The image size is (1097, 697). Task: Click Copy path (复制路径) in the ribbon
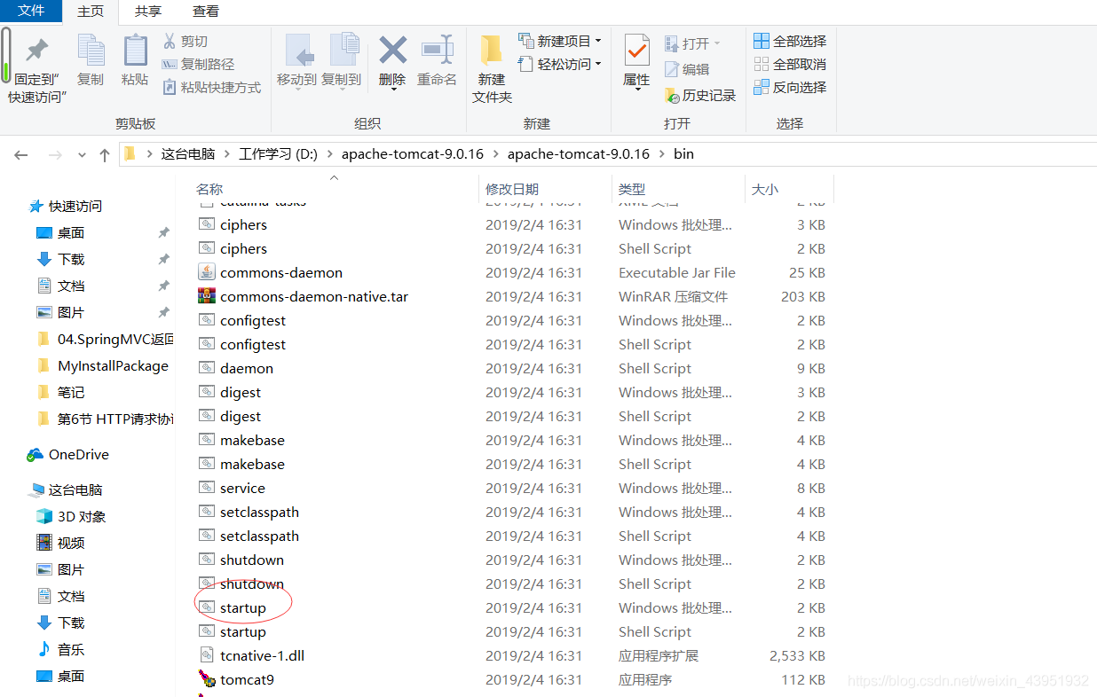[198, 64]
